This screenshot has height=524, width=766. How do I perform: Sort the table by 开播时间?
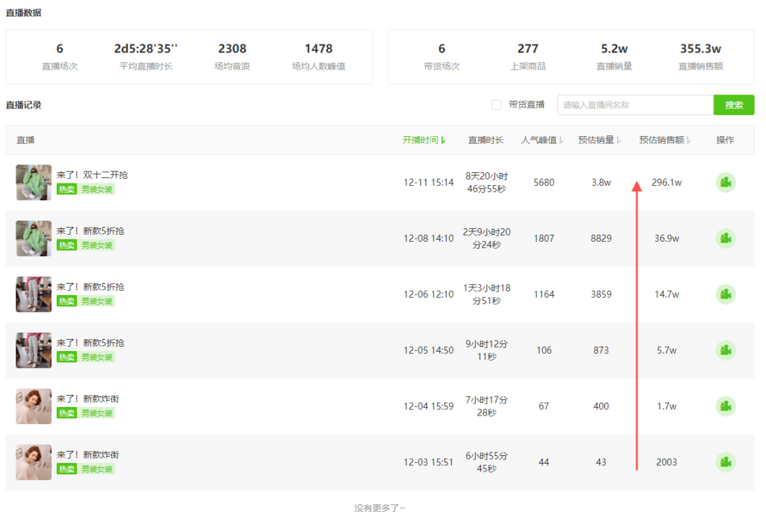(x=424, y=140)
